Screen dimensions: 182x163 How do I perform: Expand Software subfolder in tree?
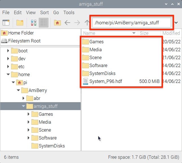click(x=28, y=138)
